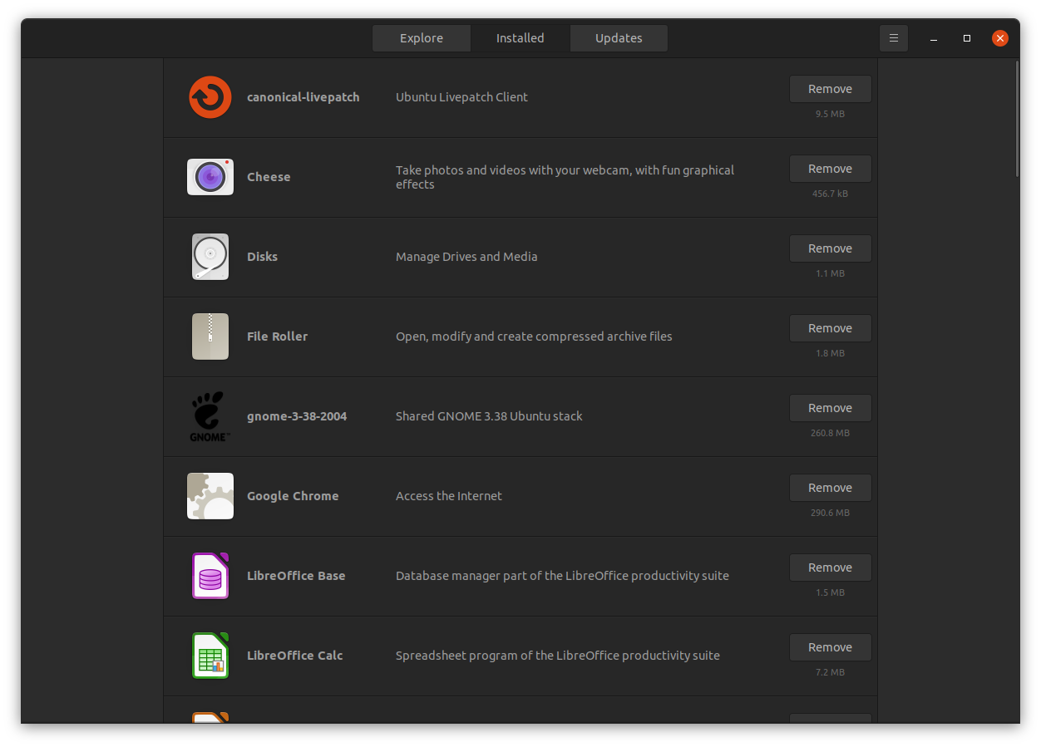Click 'Ubuntu Livepatch Client' description

[x=461, y=97]
